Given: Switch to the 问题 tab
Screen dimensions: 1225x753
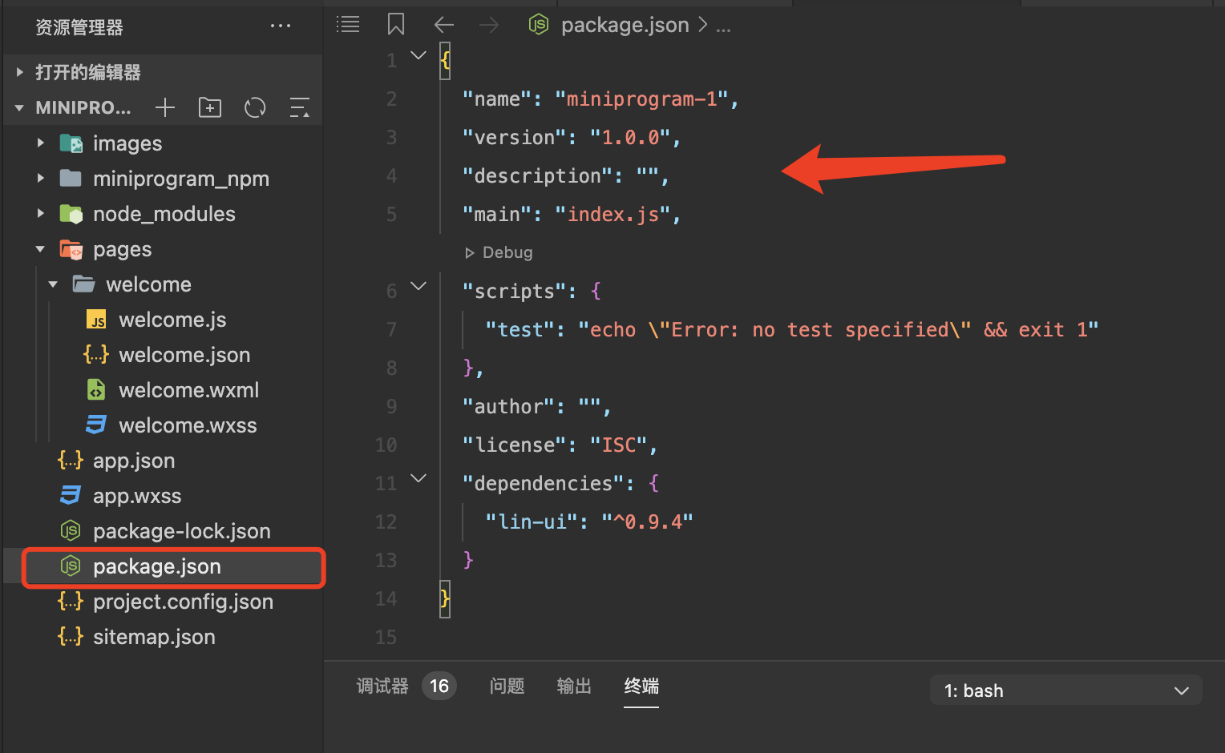Looking at the screenshot, I should [507, 686].
